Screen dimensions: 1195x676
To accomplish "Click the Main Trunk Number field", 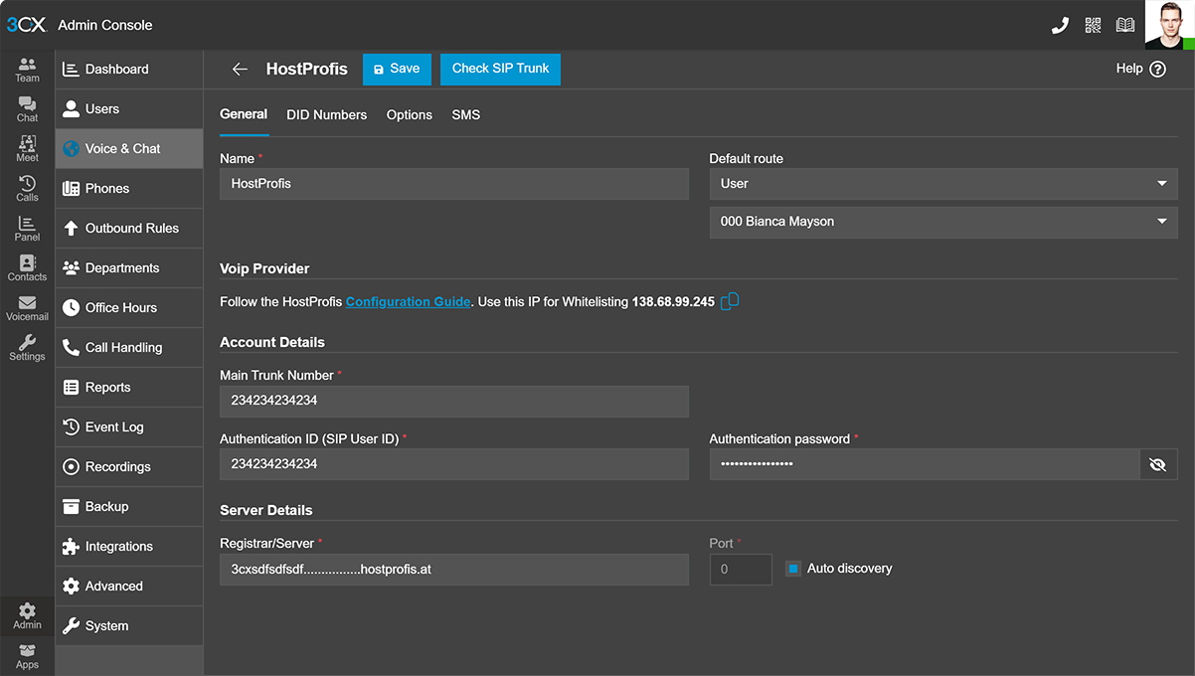I will [x=454, y=402].
